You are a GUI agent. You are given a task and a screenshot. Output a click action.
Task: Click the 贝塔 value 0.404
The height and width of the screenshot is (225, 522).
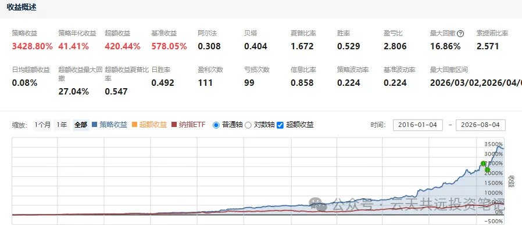click(256, 46)
